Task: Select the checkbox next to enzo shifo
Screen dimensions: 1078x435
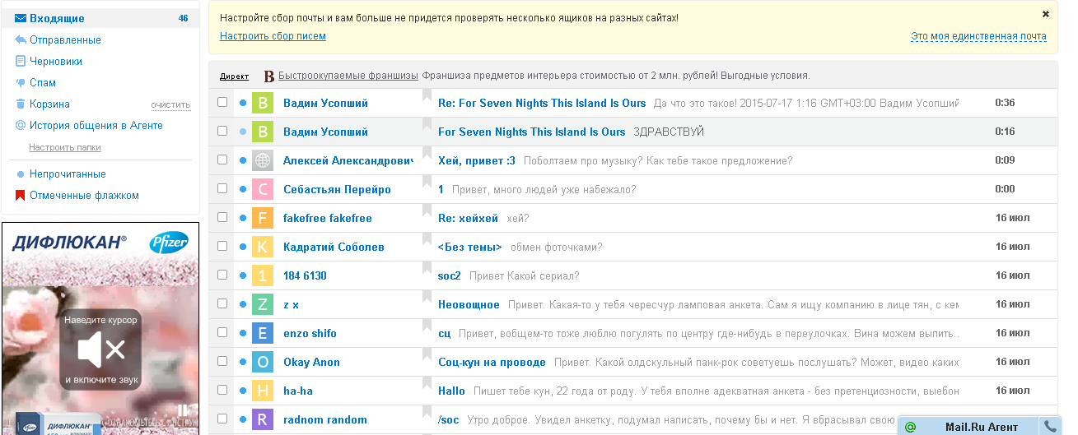Action: pos(222,333)
